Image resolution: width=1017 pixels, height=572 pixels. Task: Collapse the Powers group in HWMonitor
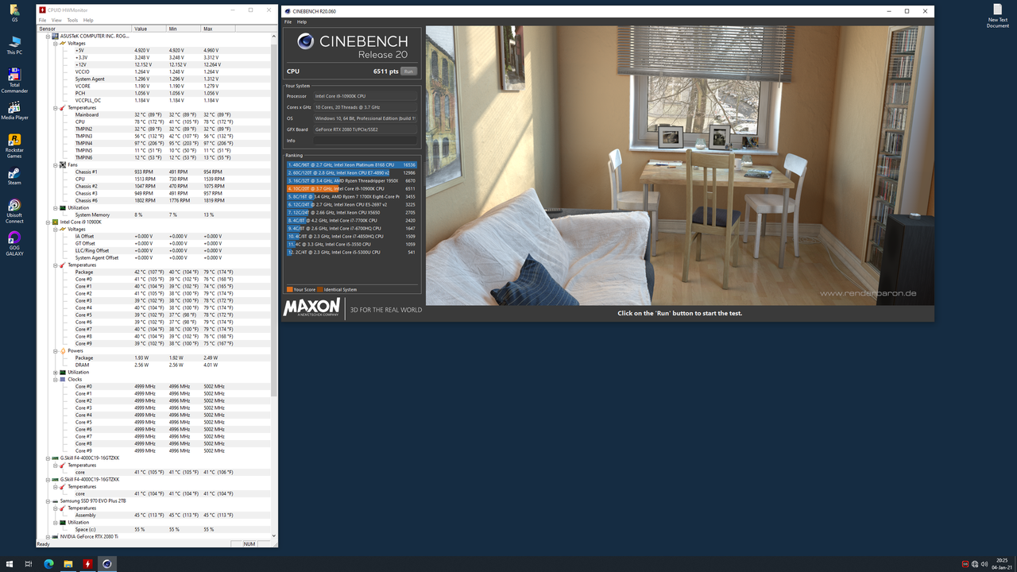pyautogui.click(x=56, y=350)
